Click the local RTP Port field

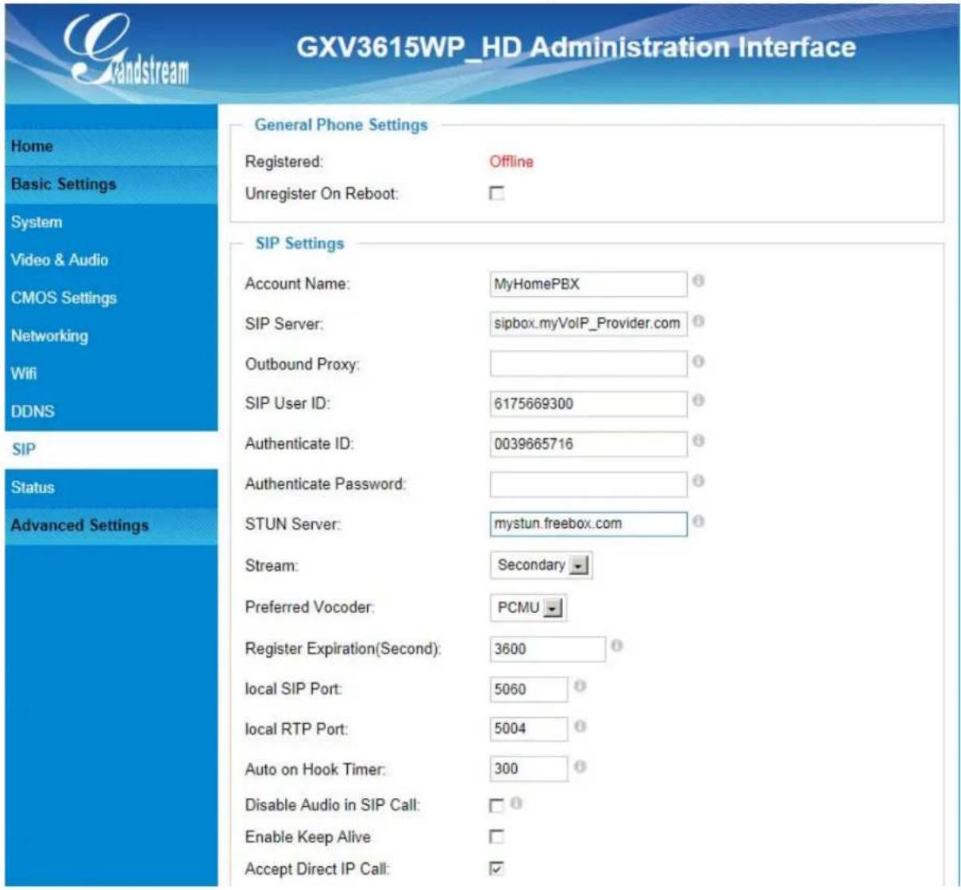(x=529, y=729)
